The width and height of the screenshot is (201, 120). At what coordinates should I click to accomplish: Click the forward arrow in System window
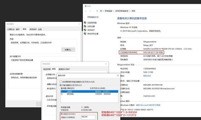tap(91, 11)
